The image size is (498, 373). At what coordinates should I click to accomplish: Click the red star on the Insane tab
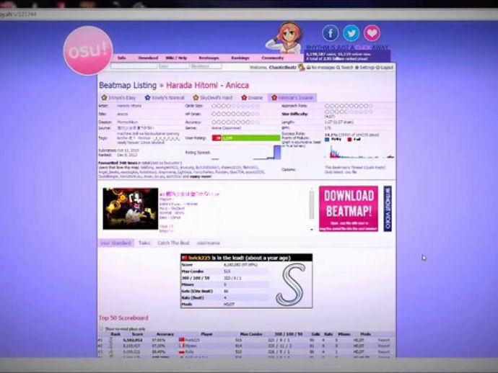(x=244, y=98)
